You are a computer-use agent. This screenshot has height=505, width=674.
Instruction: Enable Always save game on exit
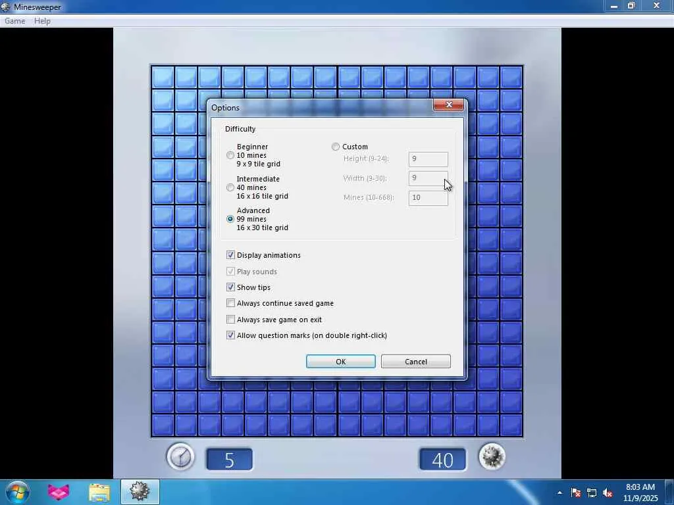pyautogui.click(x=231, y=320)
